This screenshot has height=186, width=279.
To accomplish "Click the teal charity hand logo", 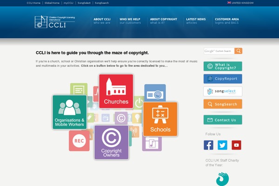I will coord(222,179).
